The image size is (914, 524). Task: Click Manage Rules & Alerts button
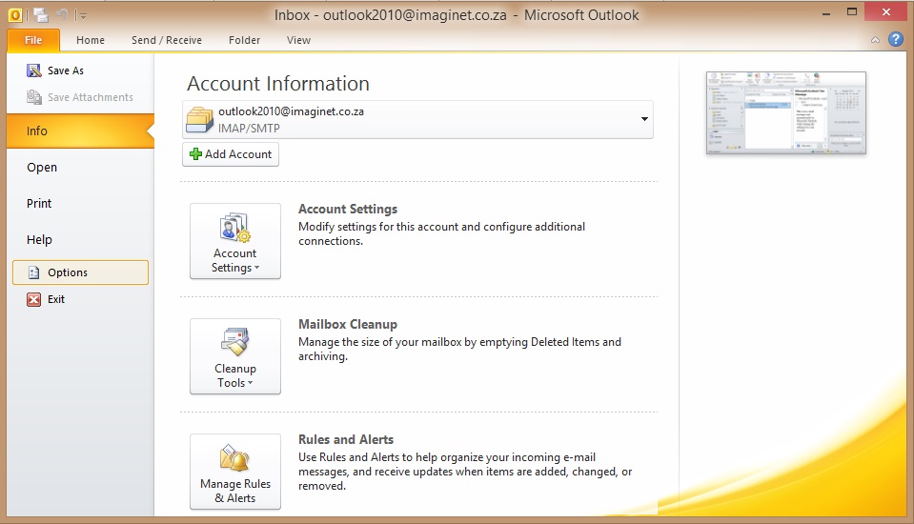[234, 472]
